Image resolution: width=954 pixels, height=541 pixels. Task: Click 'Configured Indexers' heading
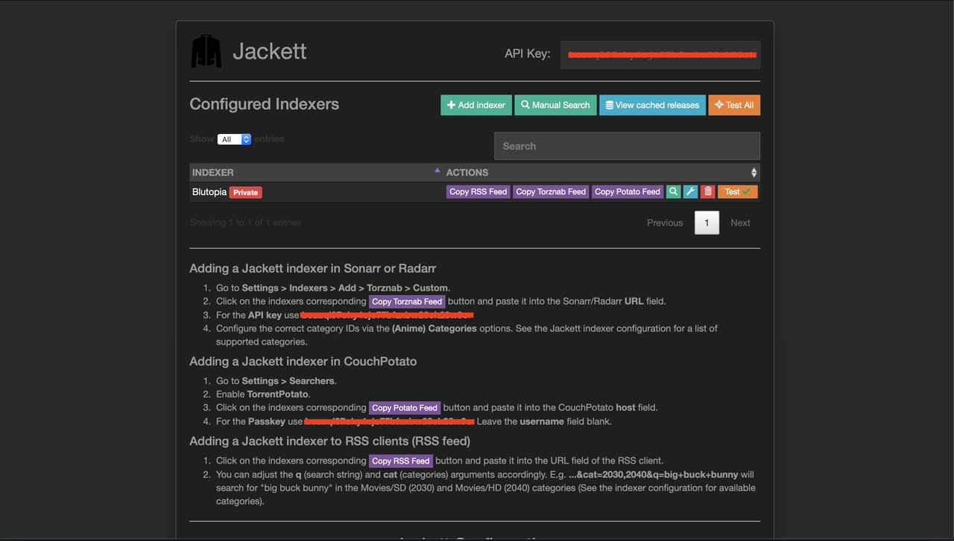[x=264, y=104]
